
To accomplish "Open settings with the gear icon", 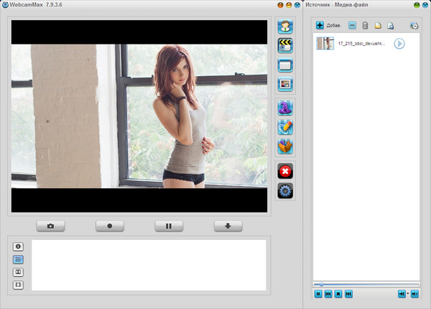I will click(285, 190).
